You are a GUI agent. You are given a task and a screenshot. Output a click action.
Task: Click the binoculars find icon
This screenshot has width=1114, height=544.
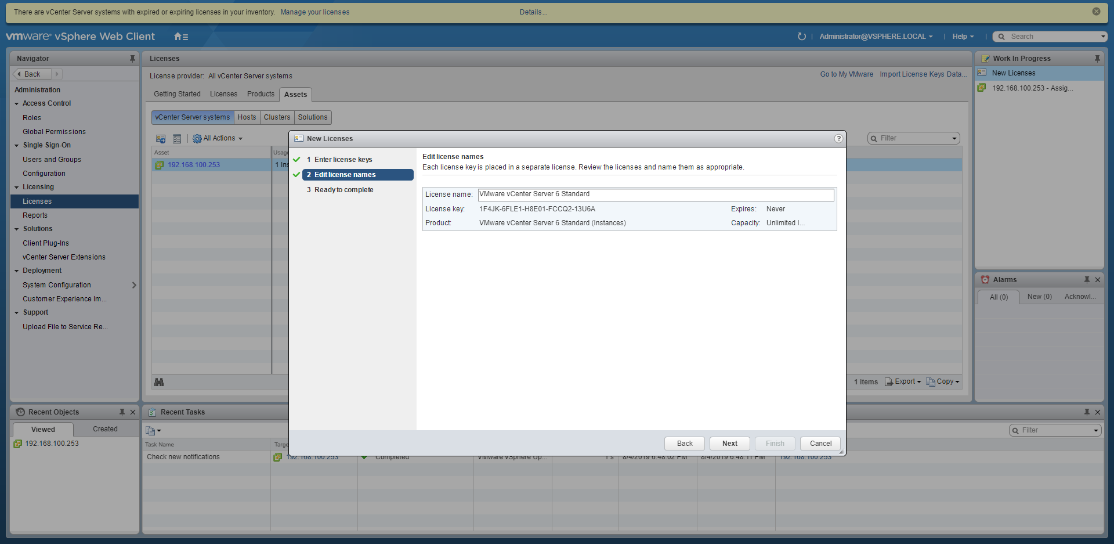coord(159,382)
